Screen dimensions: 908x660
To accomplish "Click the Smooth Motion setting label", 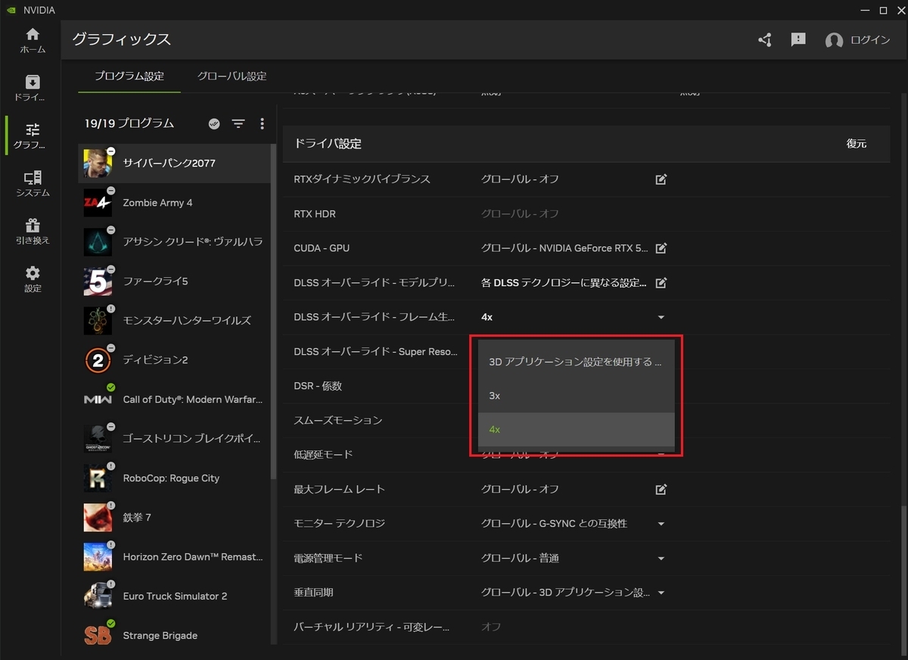I will tap(338, 420).
